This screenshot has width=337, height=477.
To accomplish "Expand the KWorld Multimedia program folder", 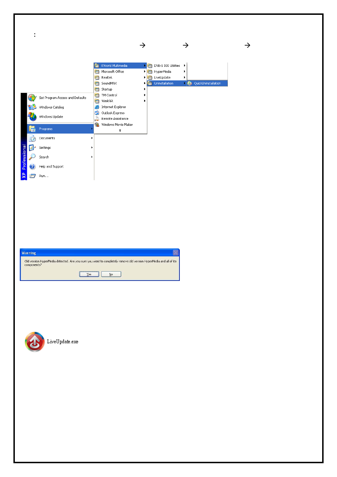I will click(x=120, y=66).
